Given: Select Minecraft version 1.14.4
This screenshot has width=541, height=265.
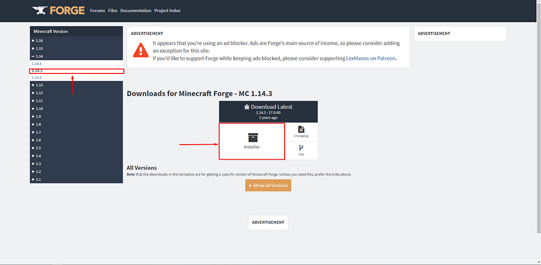Looking at the screenshot, I should [37, 64].
